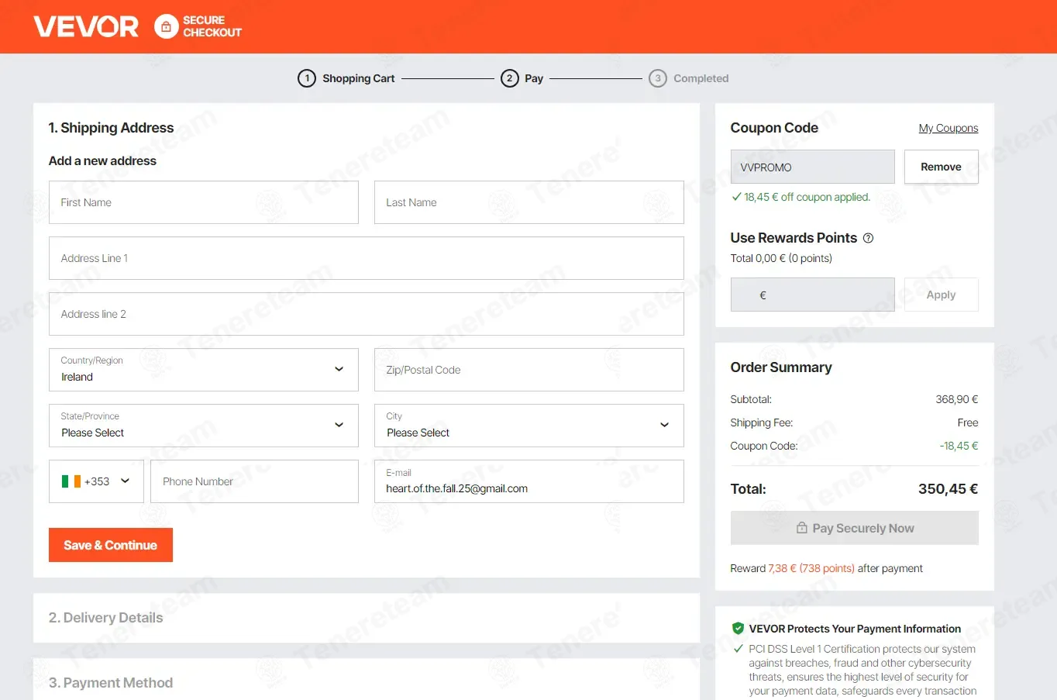Open the +353 phone country code selector
Screen dimensions: 1057x700
point(96,481)
